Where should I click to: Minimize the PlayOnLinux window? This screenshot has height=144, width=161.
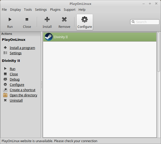click(x=144, y=4)
